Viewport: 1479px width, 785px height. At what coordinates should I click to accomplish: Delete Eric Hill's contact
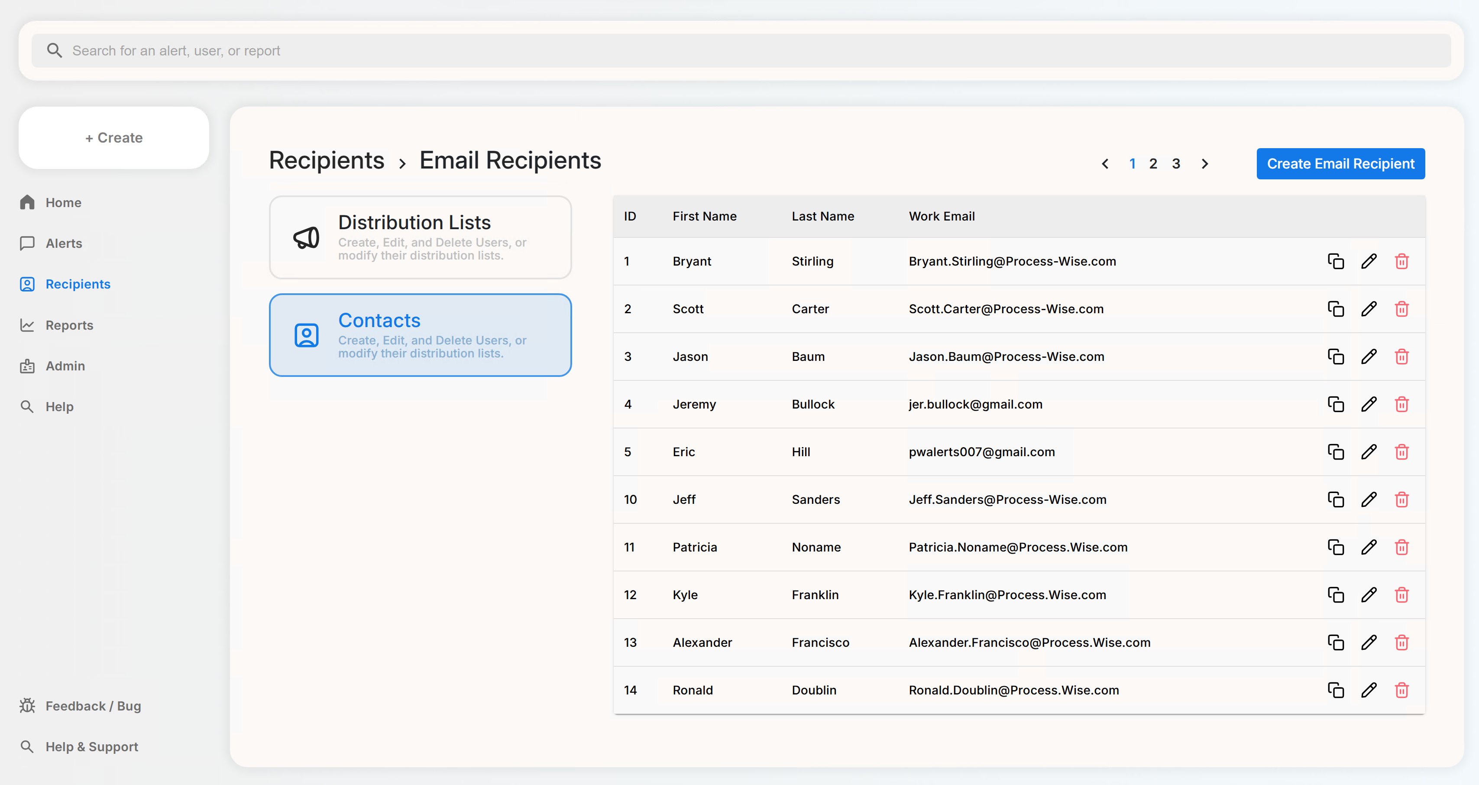coord(1402,452)
